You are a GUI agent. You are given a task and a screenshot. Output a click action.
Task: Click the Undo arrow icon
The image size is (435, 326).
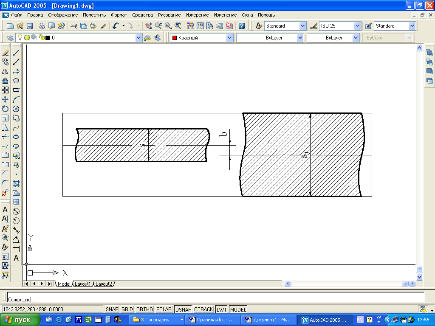point(116,26)
